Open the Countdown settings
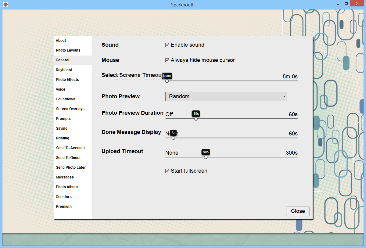 pos(73,99)
